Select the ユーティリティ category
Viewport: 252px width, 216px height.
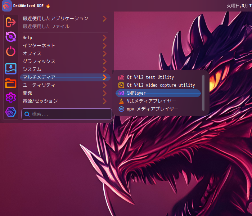tap(65, 85)
